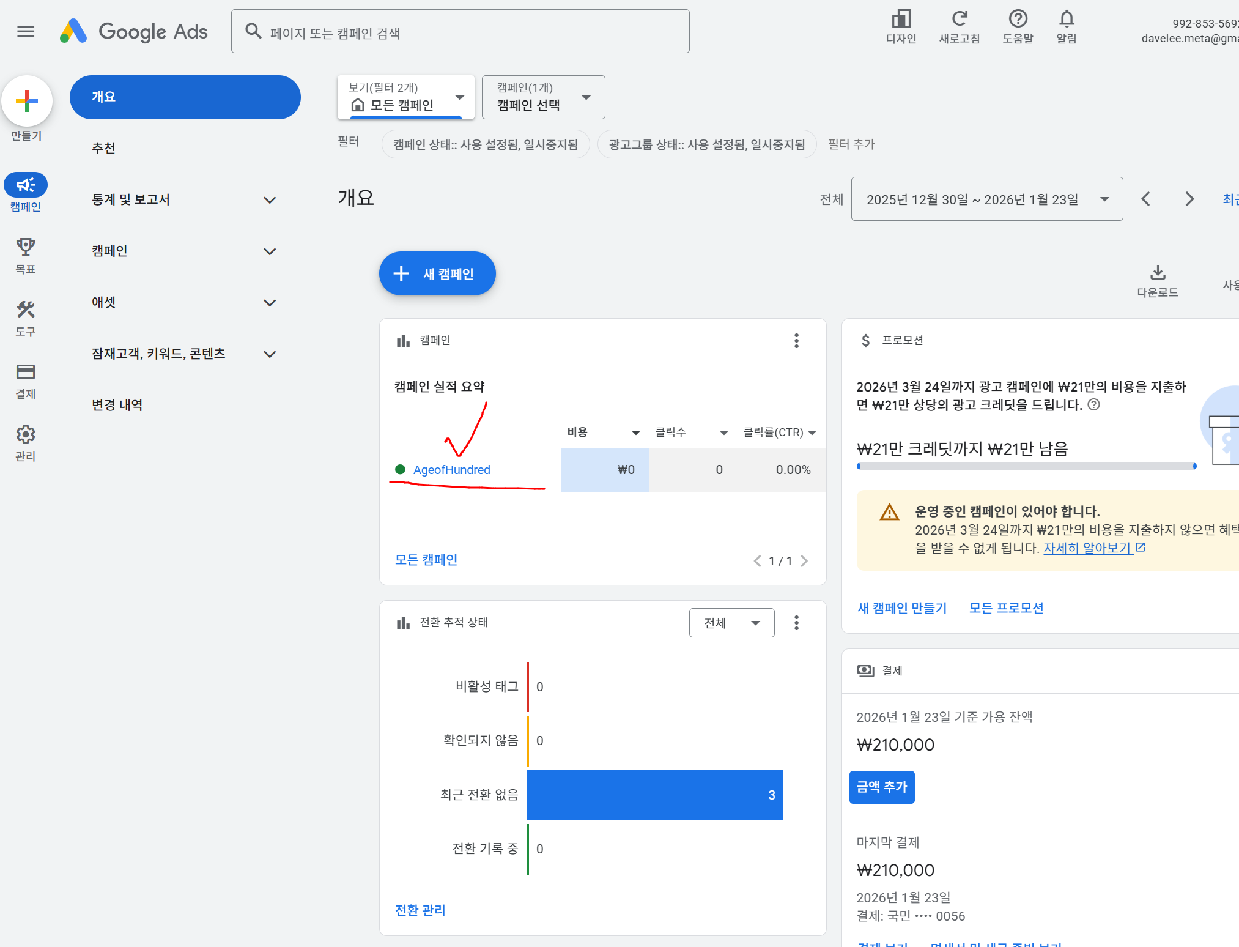
Task: Click the Refresh (새로고침) icon
Action: coord(960,20)
